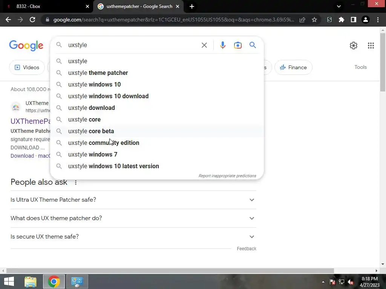Open Google quick settings gear
The height and width of the screenshot is (289, 386).
[x=354, y=46]
